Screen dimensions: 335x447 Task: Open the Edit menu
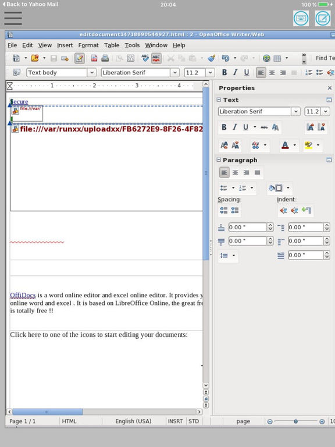coord(27,45)
